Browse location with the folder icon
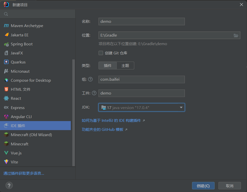247x192 pixels. point(236,35)
